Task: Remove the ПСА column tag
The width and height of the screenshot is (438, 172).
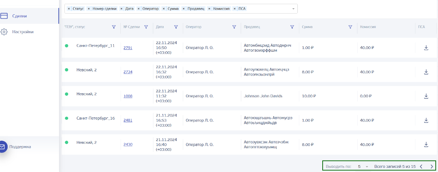Action: pyautogui.click(x=234, y=9)
